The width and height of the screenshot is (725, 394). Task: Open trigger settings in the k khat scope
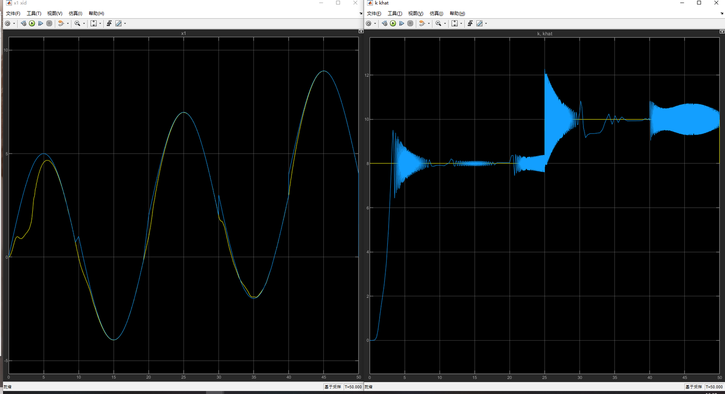(471, 23)
